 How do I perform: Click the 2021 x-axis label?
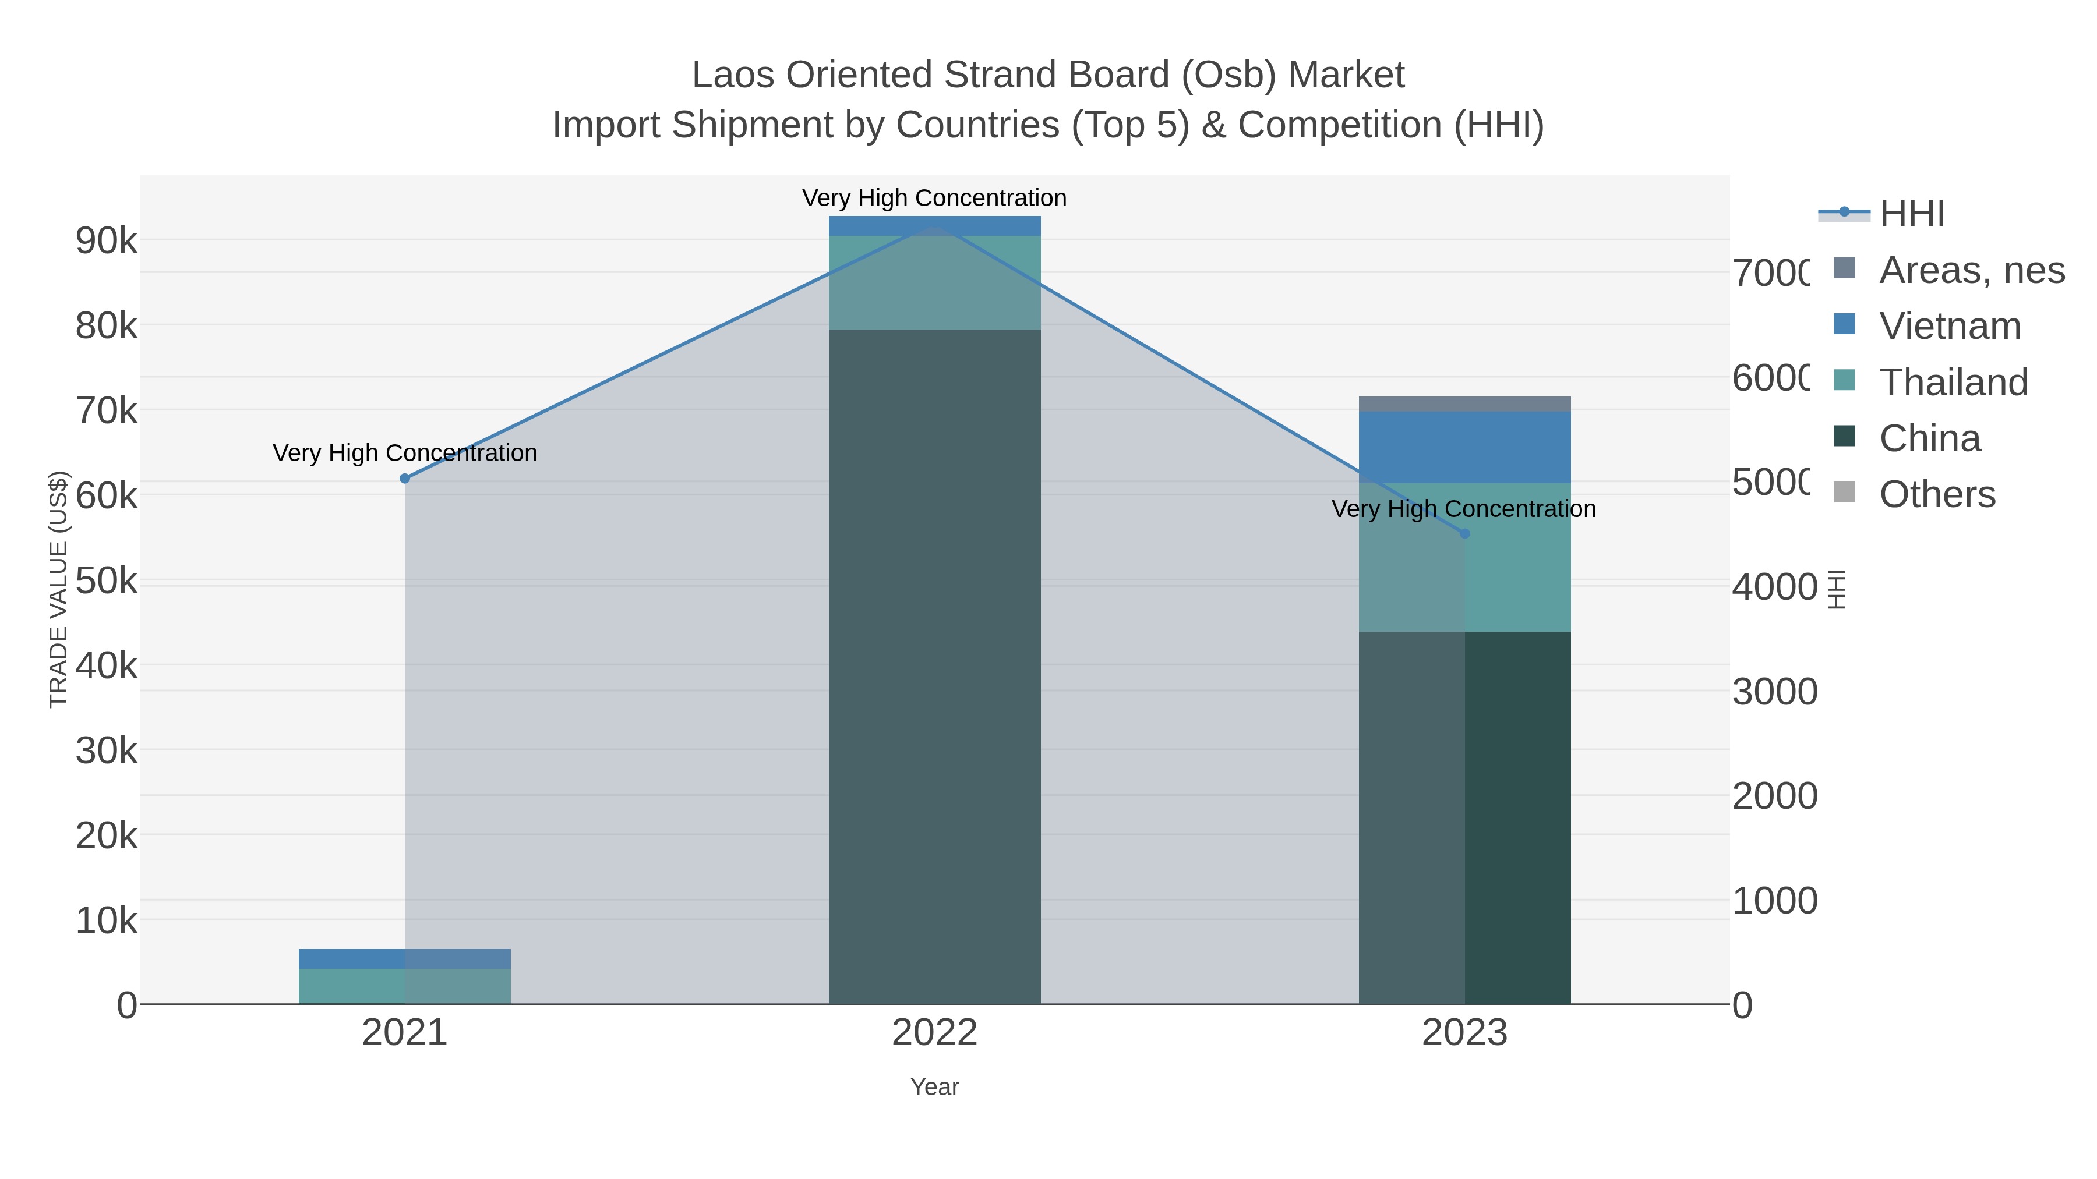click(405, 1033)
